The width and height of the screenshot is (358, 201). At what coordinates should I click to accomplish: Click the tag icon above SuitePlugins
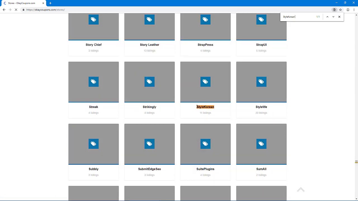point(205,144)
